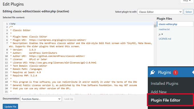Viewport: 194px width, 109px height.
Task: Click the Requires at least: 4.9 line
Action: [25, 72]
